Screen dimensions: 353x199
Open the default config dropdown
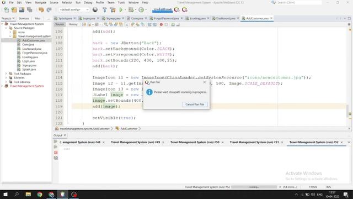click(74, 10)
